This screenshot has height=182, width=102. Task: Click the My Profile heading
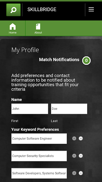[25, 50]
